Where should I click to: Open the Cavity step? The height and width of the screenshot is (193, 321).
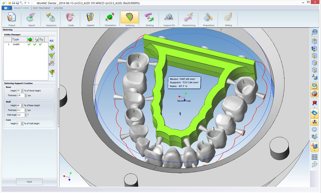coord(71,19)
